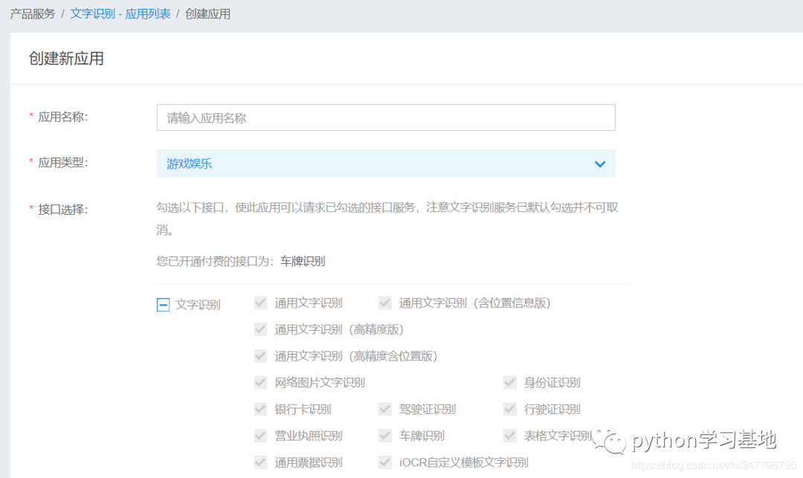Toggle 网络图片文字识别 checkbox
This screenshot has width=803, height=478.
[261, 383]
